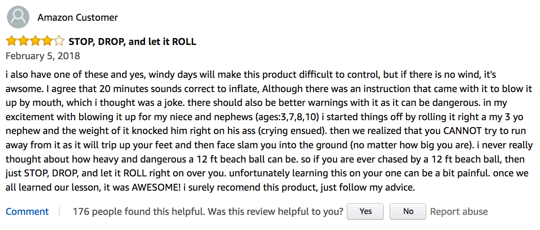Screen dimensions: 540x230
Task: Open the Comment link below the review
Action: point(27,211)
